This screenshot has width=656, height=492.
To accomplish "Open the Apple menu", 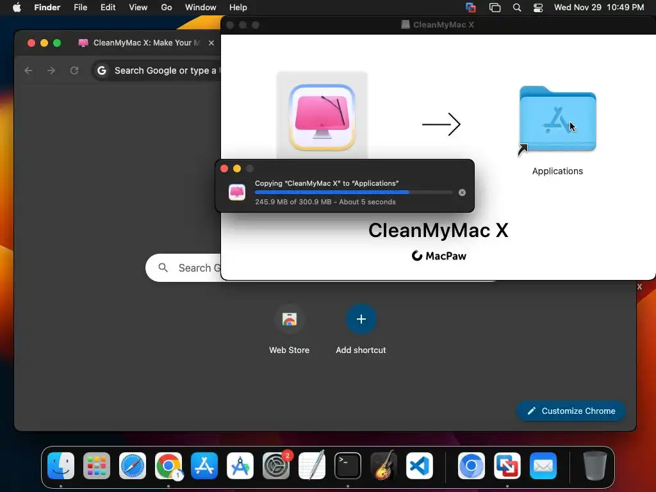I will pyautogui.click(x=17, y=8).
